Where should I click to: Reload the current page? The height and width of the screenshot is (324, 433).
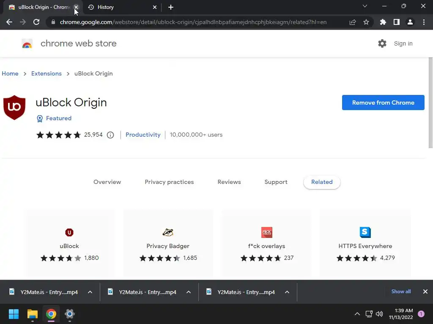pos(36,22)
